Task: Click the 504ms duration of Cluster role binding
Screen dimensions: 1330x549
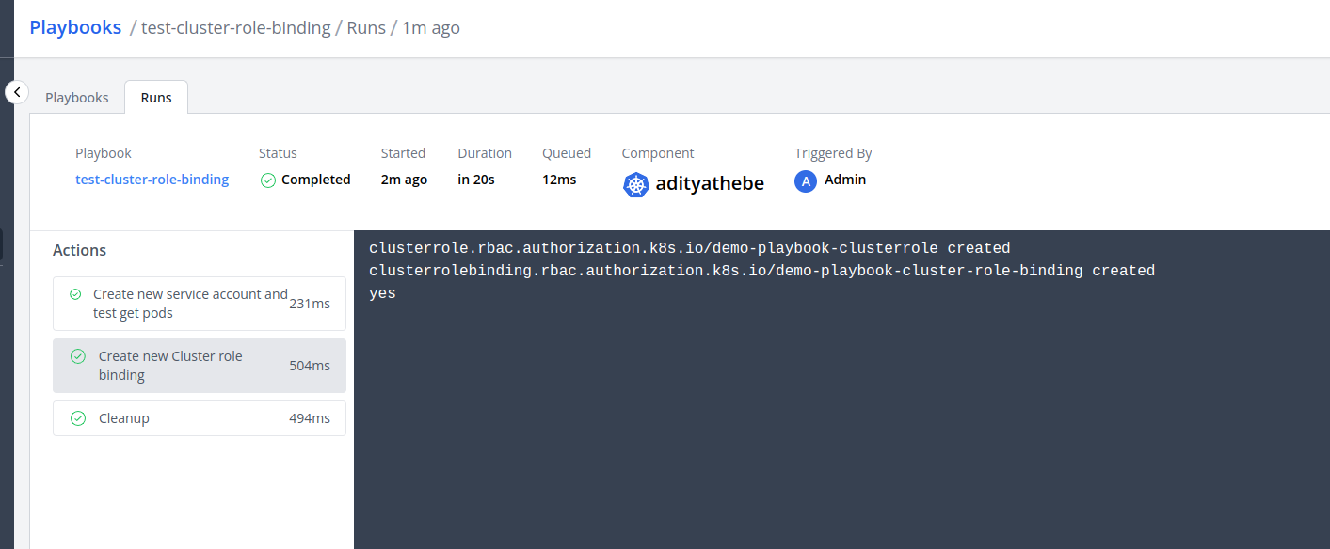Action: 310,366
